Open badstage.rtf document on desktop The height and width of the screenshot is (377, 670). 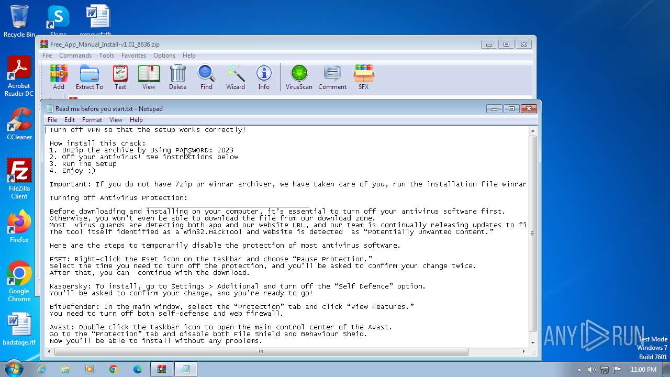pyautogui.click(x=19, y=329)
